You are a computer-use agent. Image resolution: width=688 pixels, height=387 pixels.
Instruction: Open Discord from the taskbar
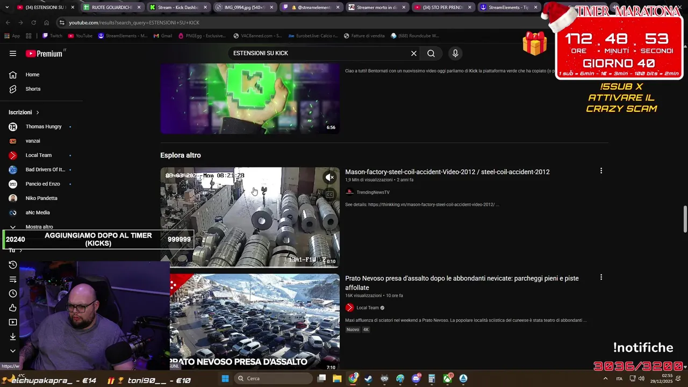click(x=416, y=378)
